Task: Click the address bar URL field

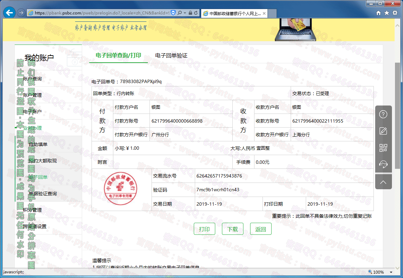Action: 102,13
